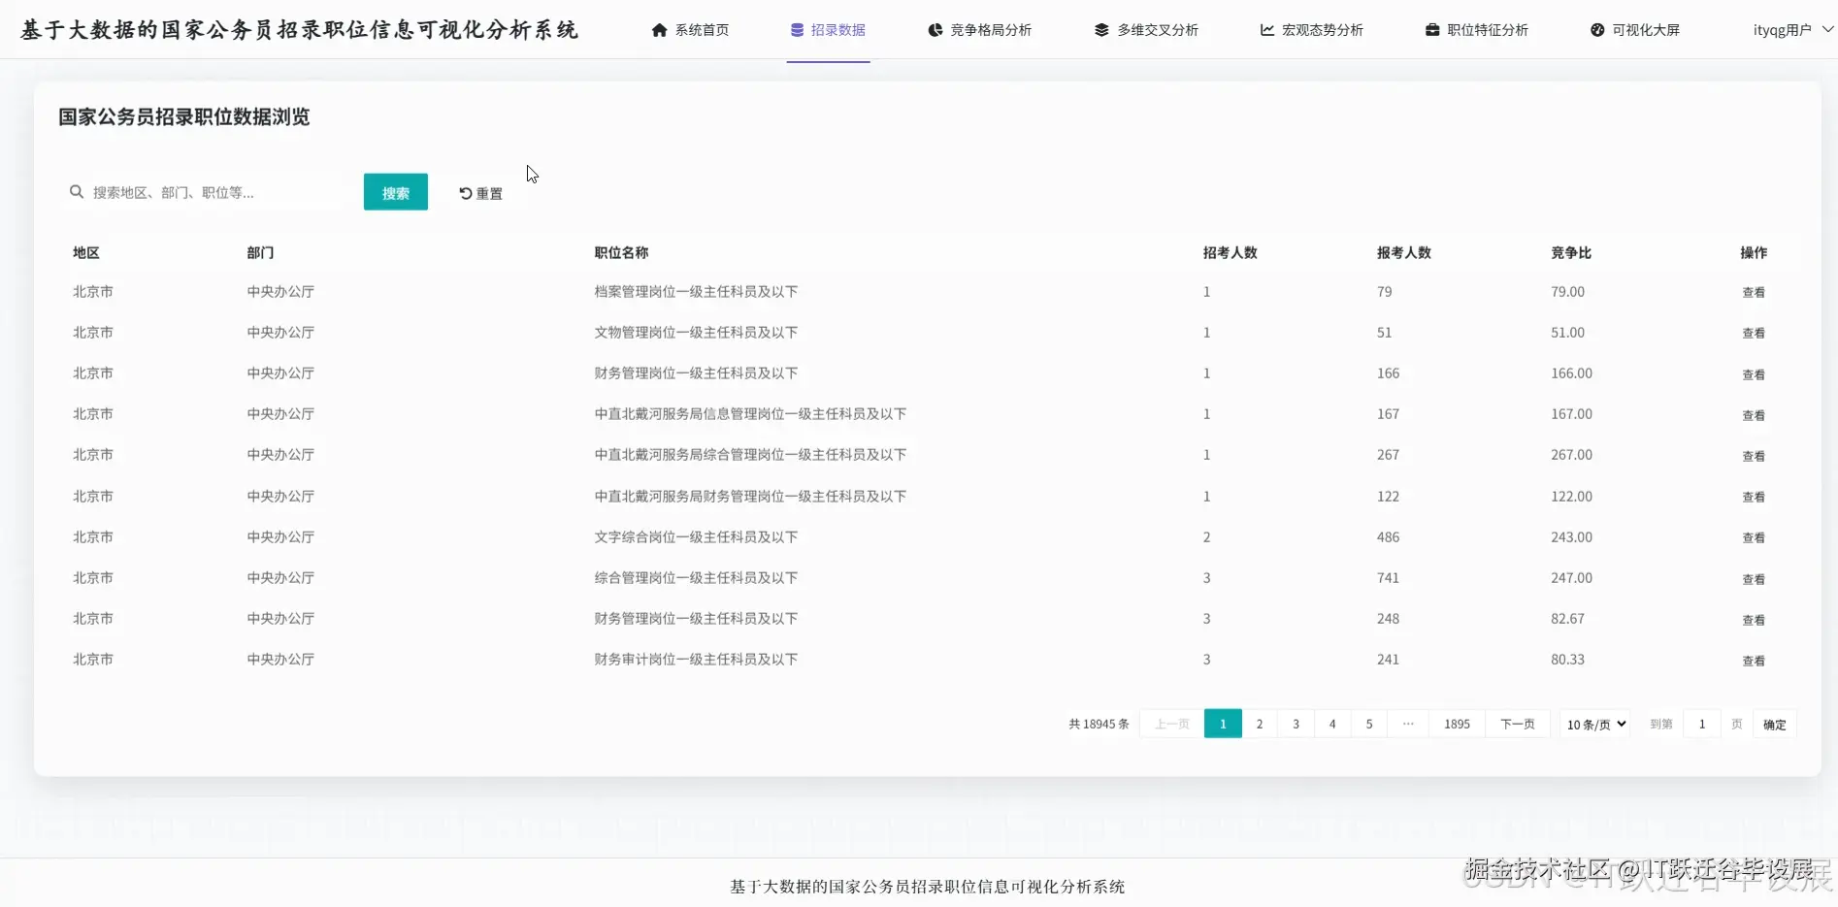Viewport: 1838px width, 907px height.
Task: Switch to the 招录数据 tab
Action: (828, 29)
